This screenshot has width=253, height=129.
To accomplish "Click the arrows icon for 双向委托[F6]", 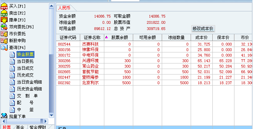I will (x=4, y=27).
